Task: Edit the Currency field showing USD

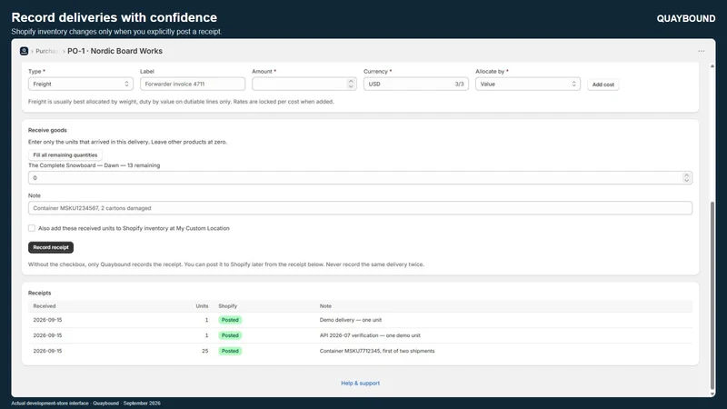Action: tap(416, 84)
